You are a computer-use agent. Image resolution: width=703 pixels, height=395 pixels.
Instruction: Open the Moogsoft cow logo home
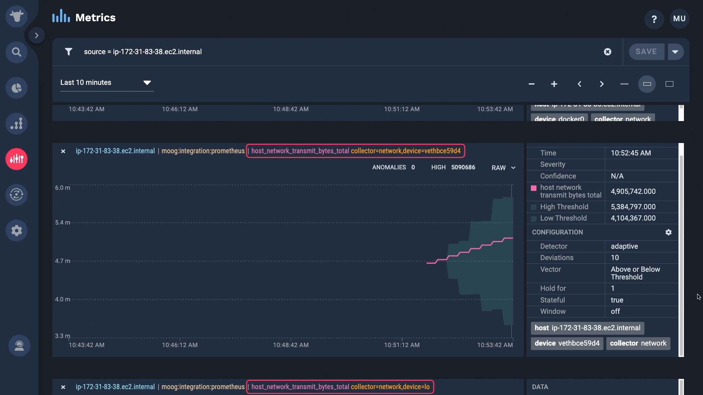16,16
